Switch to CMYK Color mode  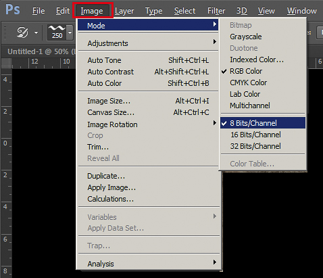263,83
